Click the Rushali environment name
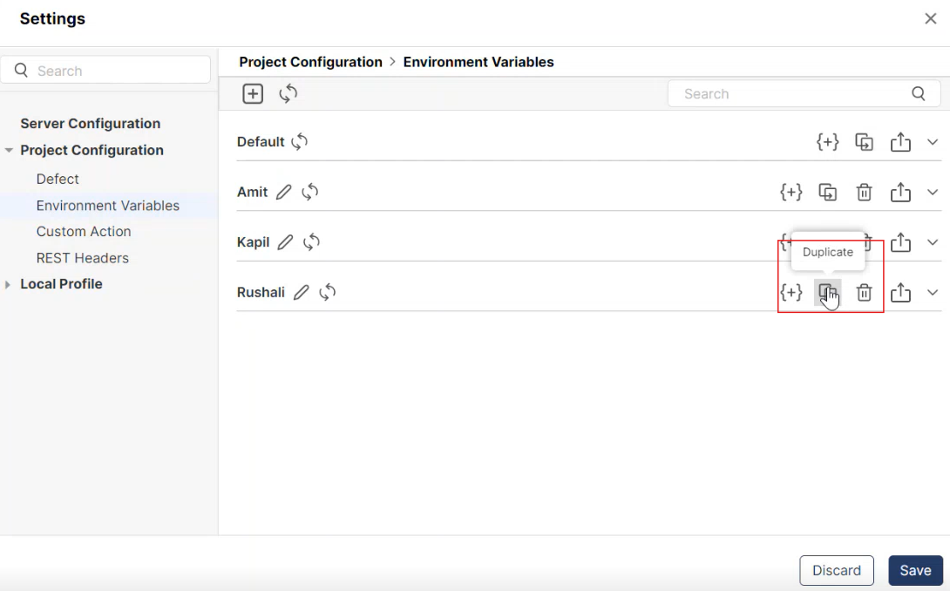 pyautogui.click(x=261, y=293)
